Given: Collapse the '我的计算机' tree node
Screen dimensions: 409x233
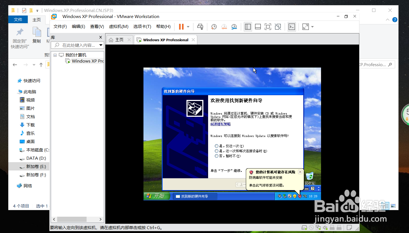Looking at the screenshot, I should [55, 55].
